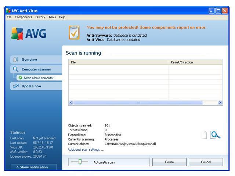Open the Components menu

(x=23, y=17)
